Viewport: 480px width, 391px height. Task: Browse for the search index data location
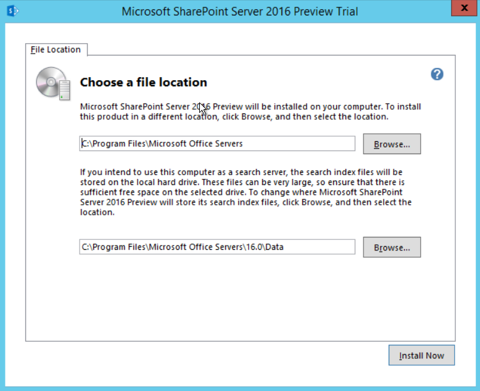coord(392,247)
